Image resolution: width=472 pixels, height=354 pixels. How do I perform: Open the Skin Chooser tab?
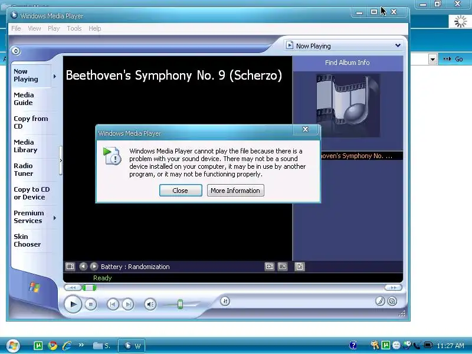click(x=31, y=240)
